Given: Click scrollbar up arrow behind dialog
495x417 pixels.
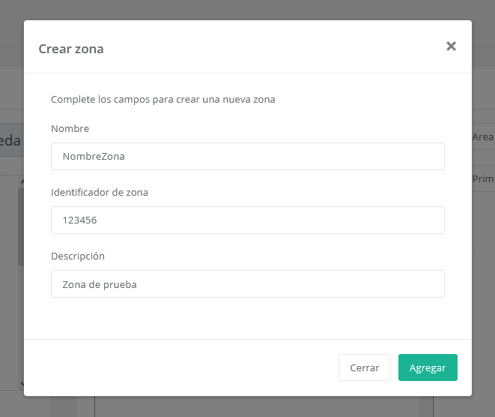Looking at the screenshot, I should tap(22, 182).
